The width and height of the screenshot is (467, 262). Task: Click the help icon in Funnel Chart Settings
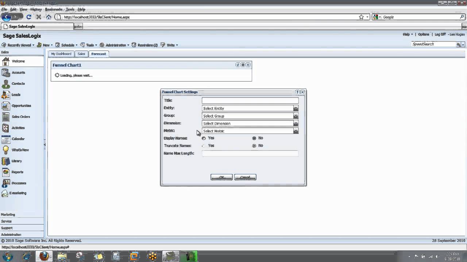coord(297,92)
